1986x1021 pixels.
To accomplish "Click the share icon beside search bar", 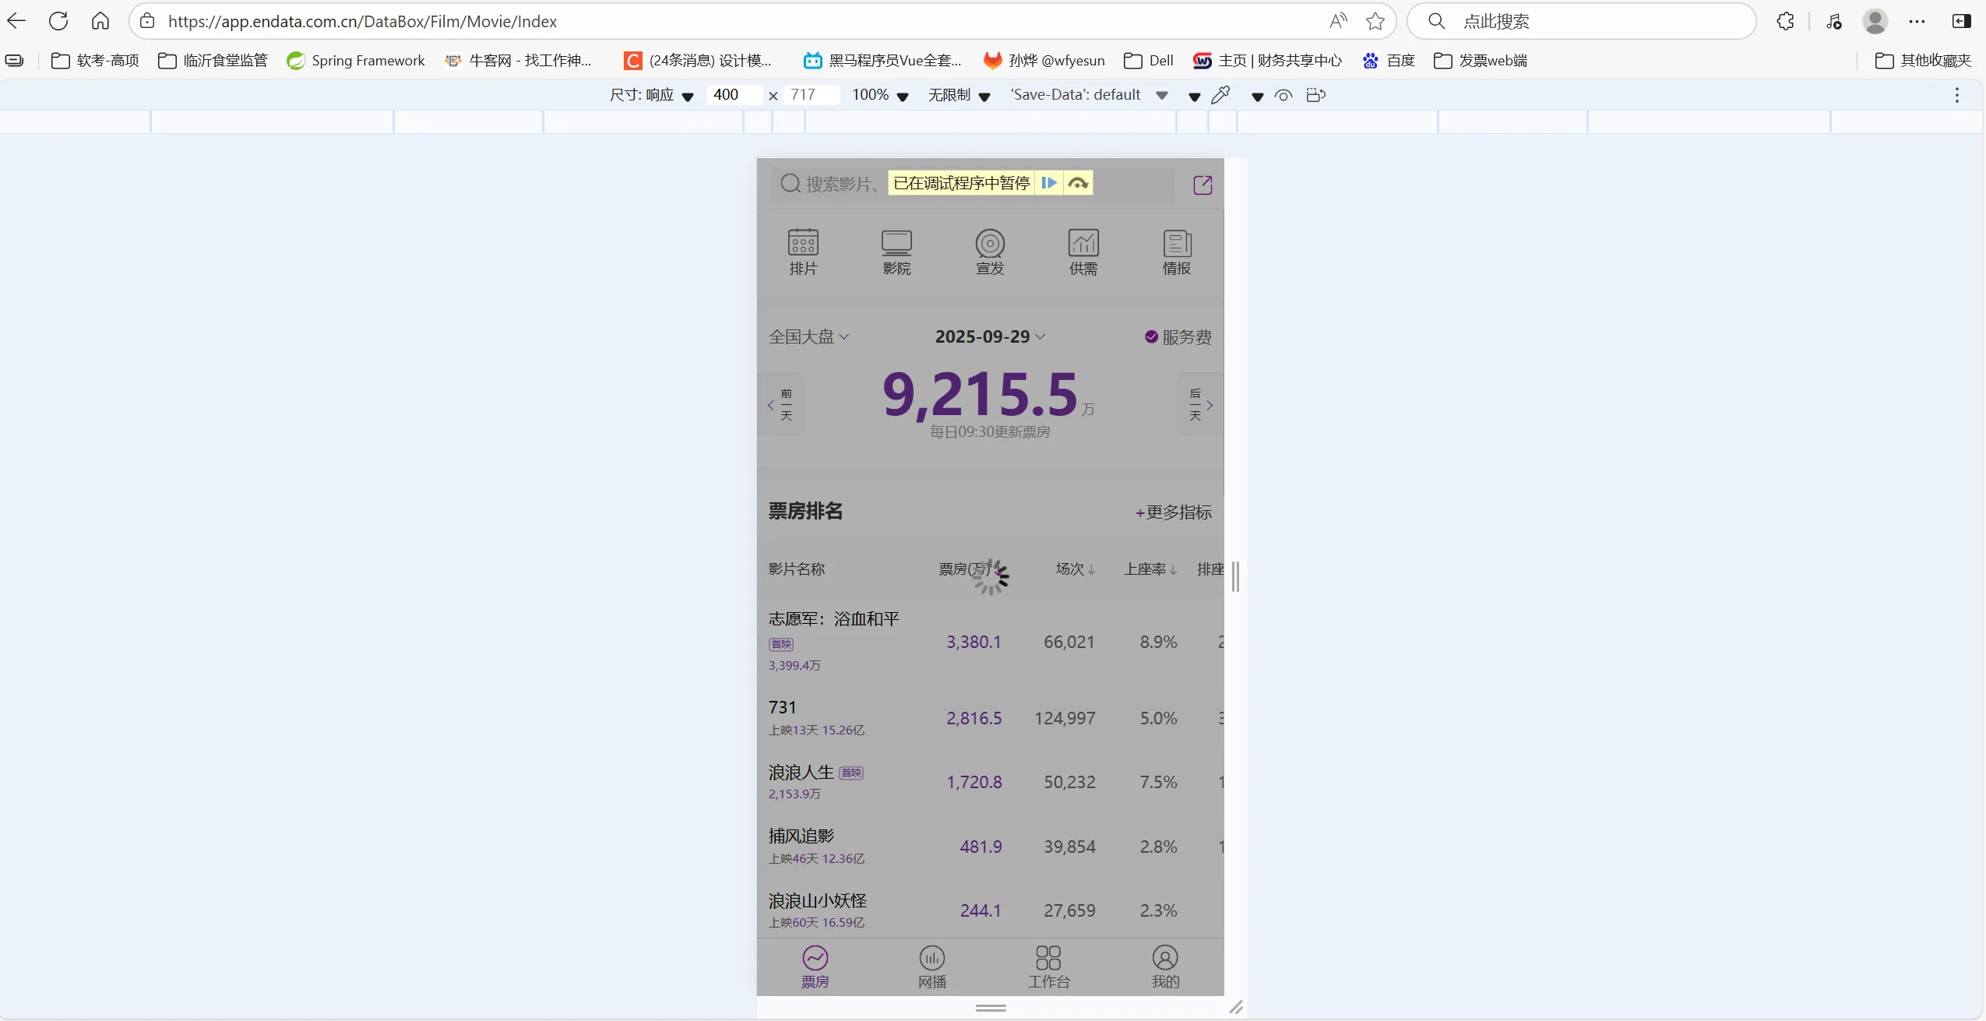I will (x=1203, y=185).
